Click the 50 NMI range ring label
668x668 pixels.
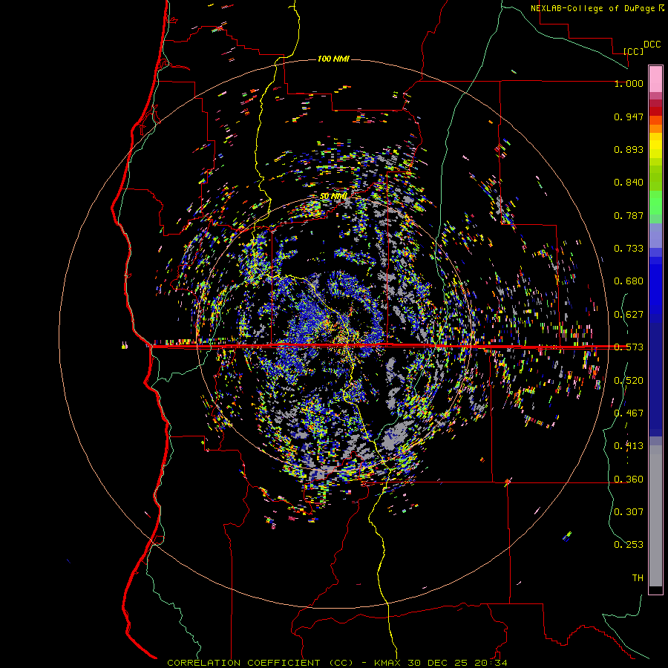[333, 196]
